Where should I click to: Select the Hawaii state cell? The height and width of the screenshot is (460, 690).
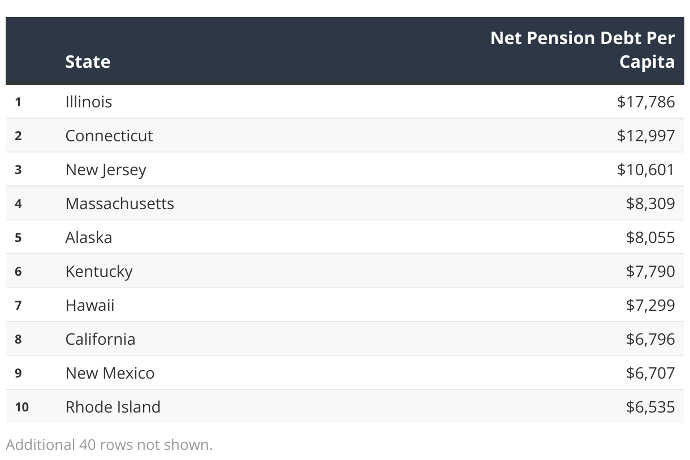[x=90, y=305]
